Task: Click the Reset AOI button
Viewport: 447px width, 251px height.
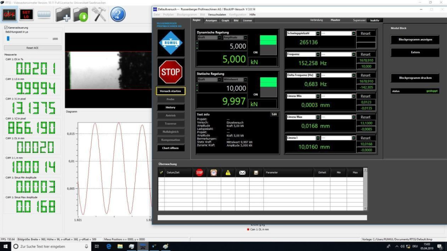Action: (33, 48)
